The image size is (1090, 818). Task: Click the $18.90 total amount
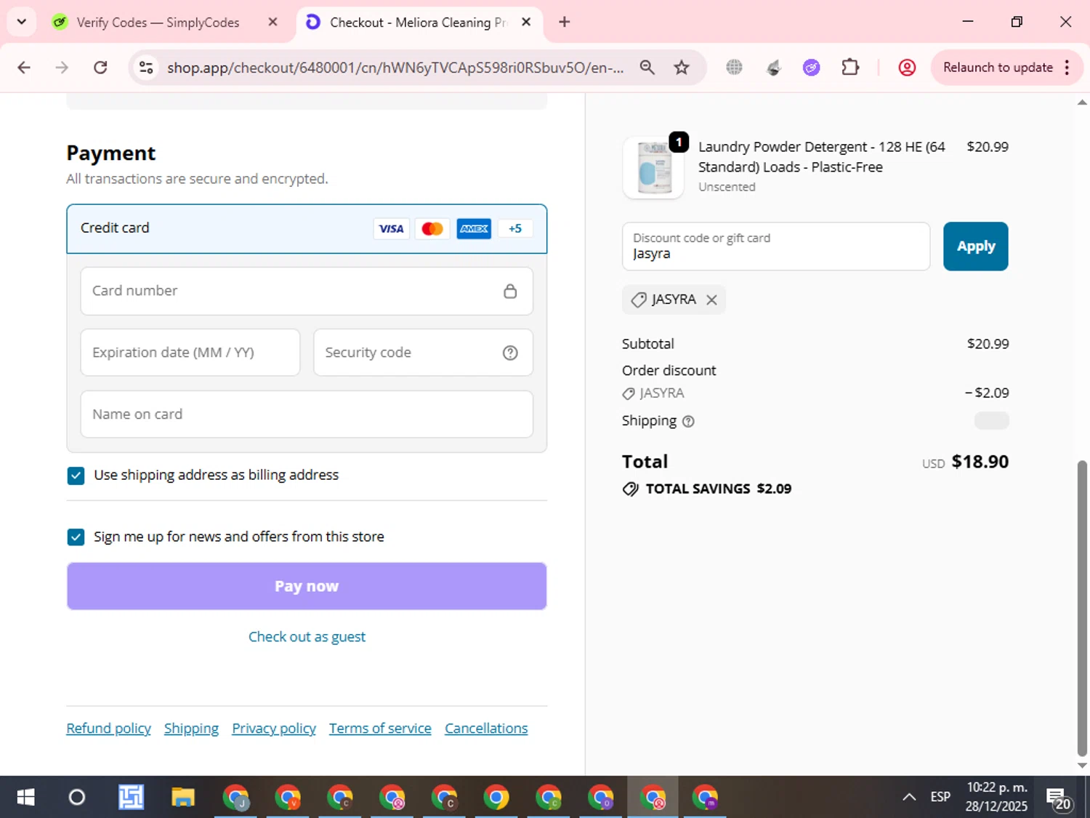click(980, 462)
